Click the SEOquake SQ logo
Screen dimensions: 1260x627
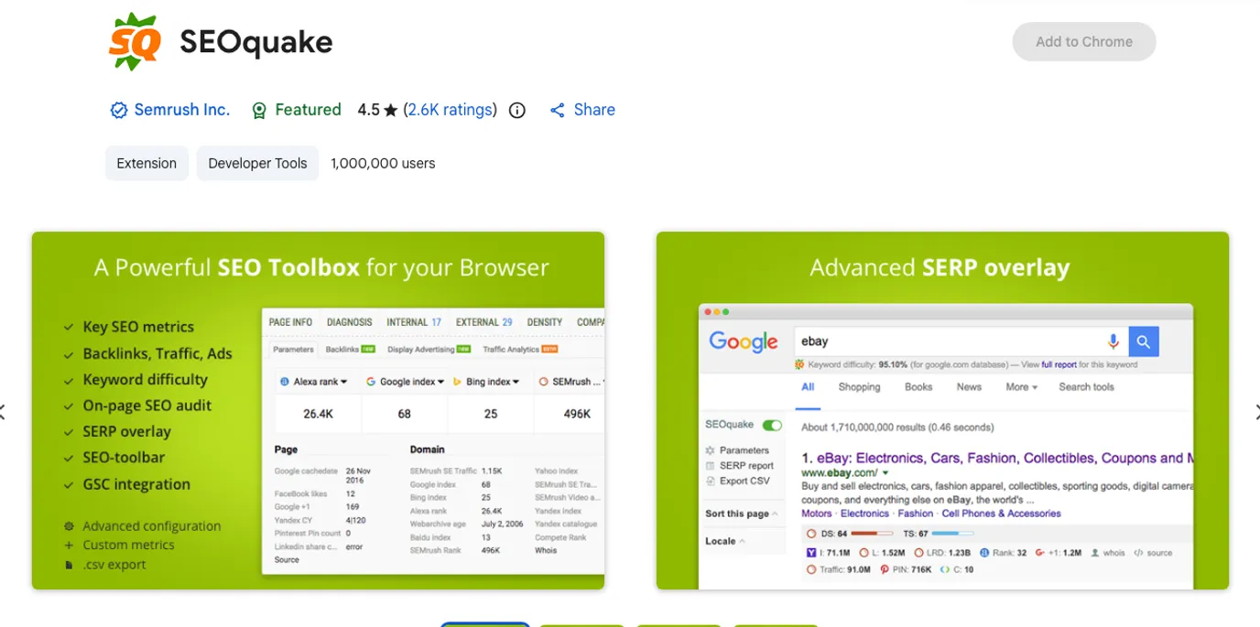[136, 41]
